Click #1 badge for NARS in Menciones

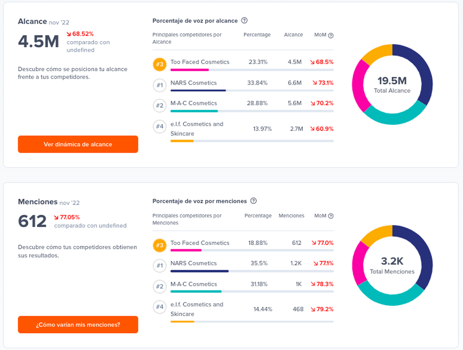(x=159, y=266)
